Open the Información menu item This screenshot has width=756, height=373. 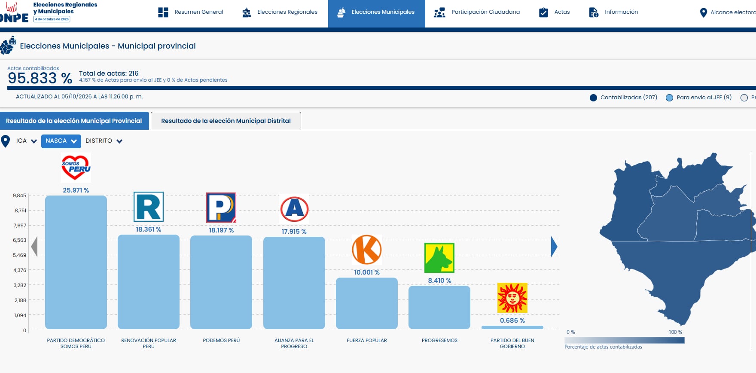(x=613, y=12)
